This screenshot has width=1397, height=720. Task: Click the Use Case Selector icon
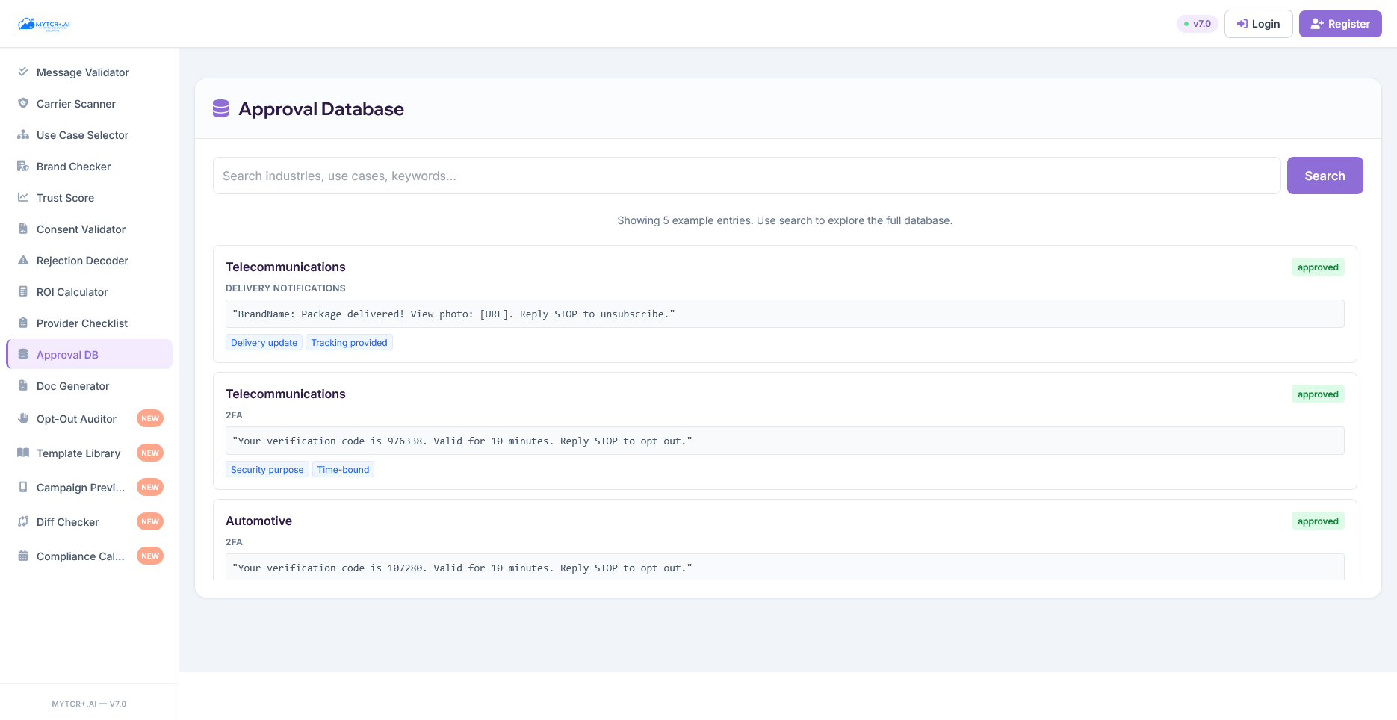tap(23, 134)
